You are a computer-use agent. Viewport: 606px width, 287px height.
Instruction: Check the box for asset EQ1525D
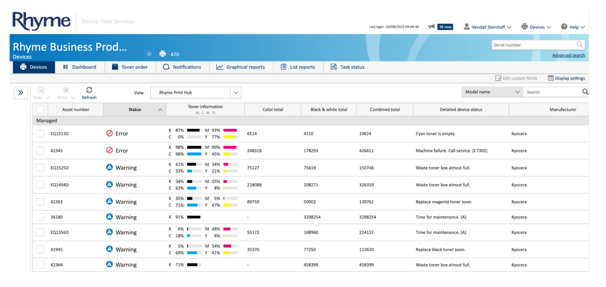pyautogui.click(x=40, y=168)
